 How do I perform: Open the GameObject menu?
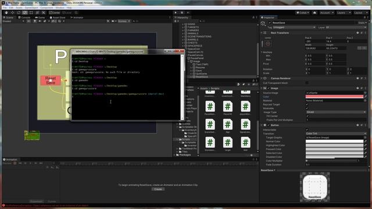(31, 8)
